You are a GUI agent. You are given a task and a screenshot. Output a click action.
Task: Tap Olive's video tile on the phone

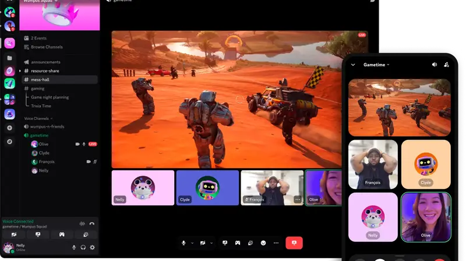(x=426, y=217)
